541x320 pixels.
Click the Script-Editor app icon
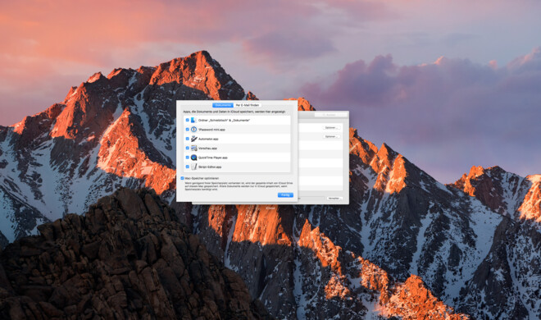point(194,167)
